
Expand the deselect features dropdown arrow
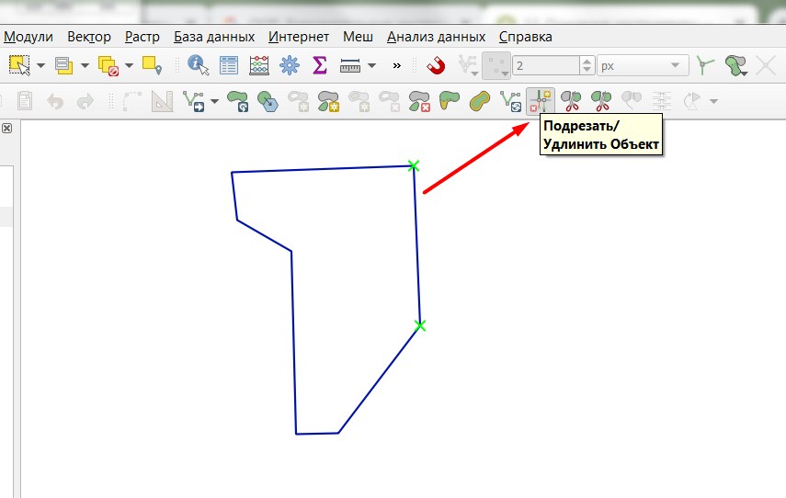pos(129,65)
